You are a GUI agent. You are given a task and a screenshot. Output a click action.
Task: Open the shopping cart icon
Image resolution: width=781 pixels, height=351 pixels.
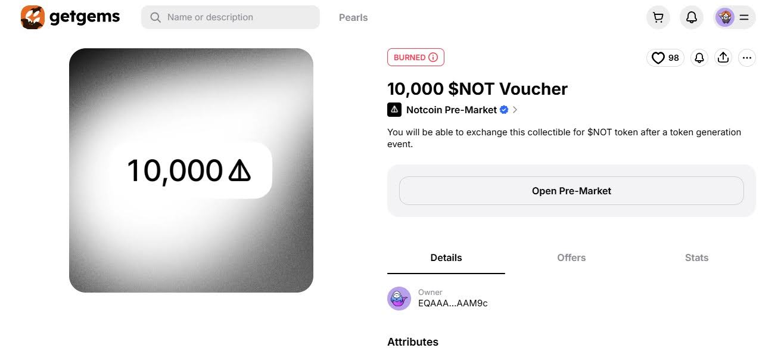point(658,17)
